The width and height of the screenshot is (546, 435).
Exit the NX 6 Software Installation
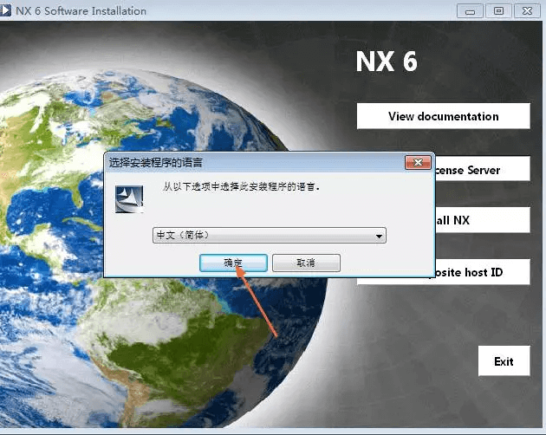point(504,360)
